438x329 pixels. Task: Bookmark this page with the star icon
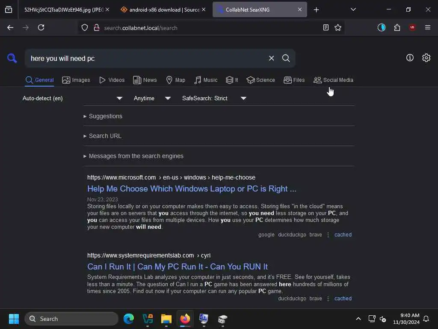point(338,27)
